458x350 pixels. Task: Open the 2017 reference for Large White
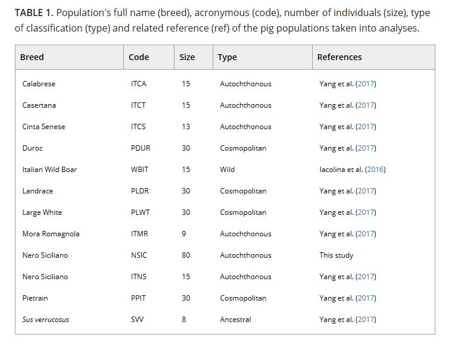pyautogui.click(x=366, y=212)
